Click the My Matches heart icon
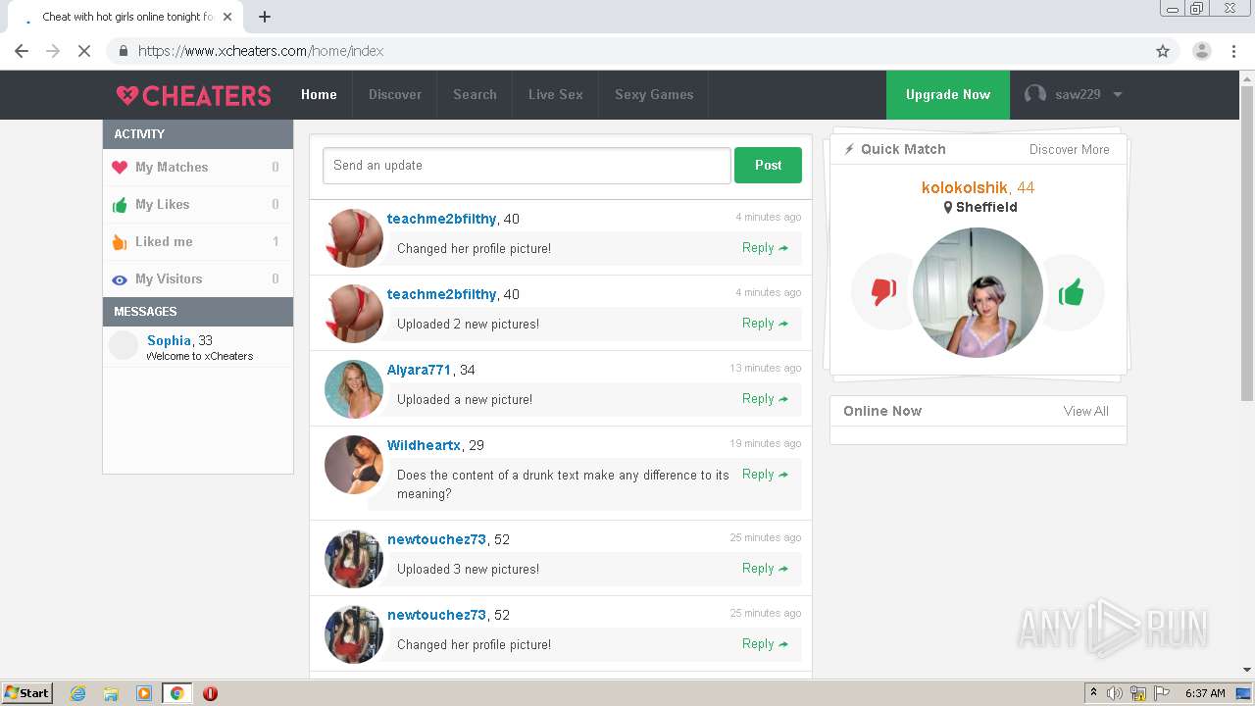The width and height of the screenshot is (1255, 706). [x=120, y=168]
